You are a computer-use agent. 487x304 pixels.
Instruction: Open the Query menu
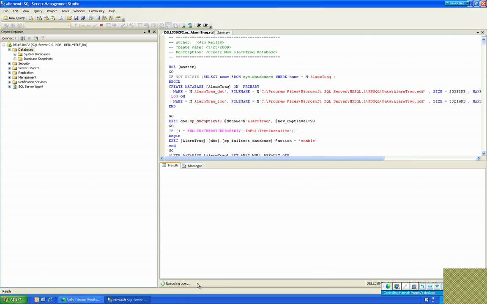coord(38,11)
